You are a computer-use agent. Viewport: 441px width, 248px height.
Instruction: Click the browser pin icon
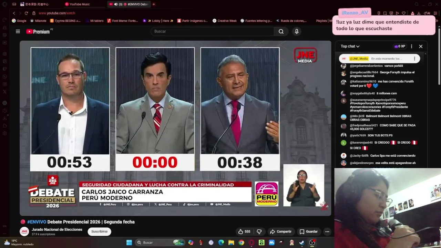click(379, 13)
